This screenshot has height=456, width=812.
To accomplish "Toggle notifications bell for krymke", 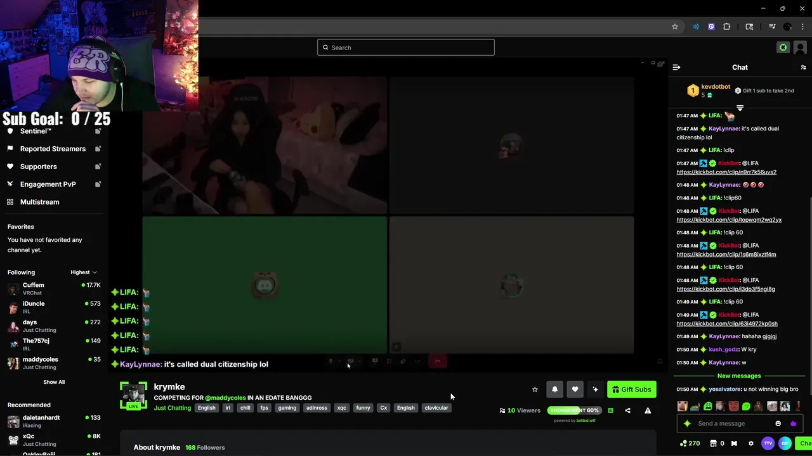I will tap(554, 389).
